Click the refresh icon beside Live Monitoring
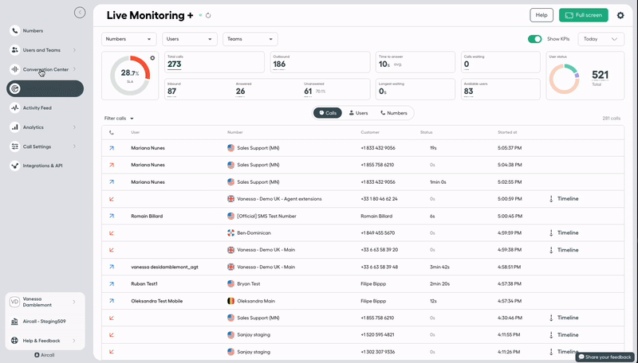This screenshot has width=638, height=363. point(208,15)
